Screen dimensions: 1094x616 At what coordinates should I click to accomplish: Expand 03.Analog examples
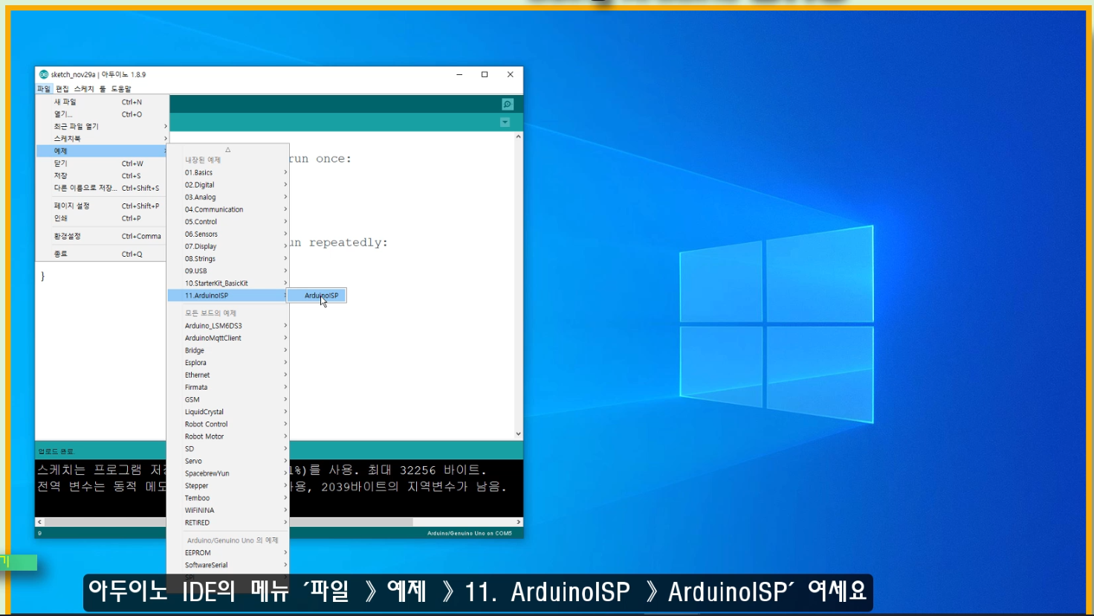(x=228, y=197)
